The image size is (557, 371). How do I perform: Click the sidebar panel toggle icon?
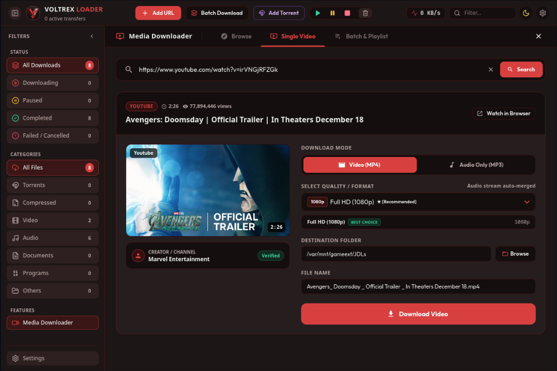coord(15,13)
